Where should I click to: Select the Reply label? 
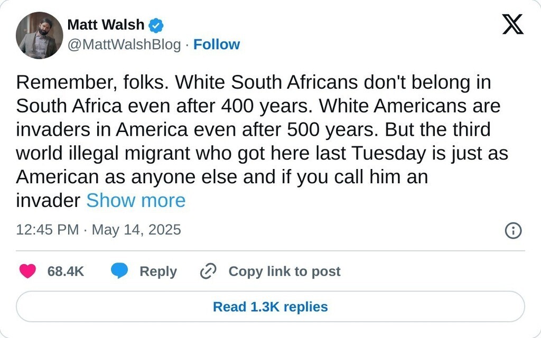pyautogui.click(x=158, y=271)
